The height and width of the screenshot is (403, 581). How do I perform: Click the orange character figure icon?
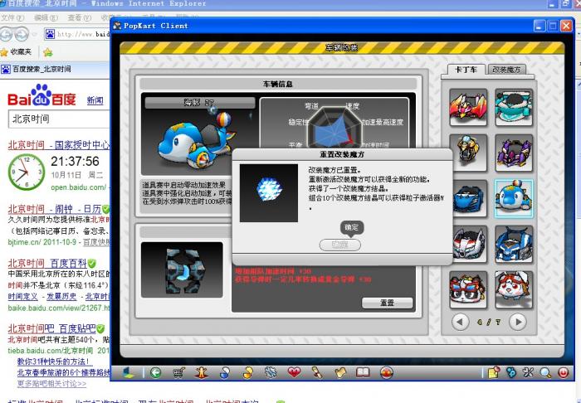click(x=201, y=372)
